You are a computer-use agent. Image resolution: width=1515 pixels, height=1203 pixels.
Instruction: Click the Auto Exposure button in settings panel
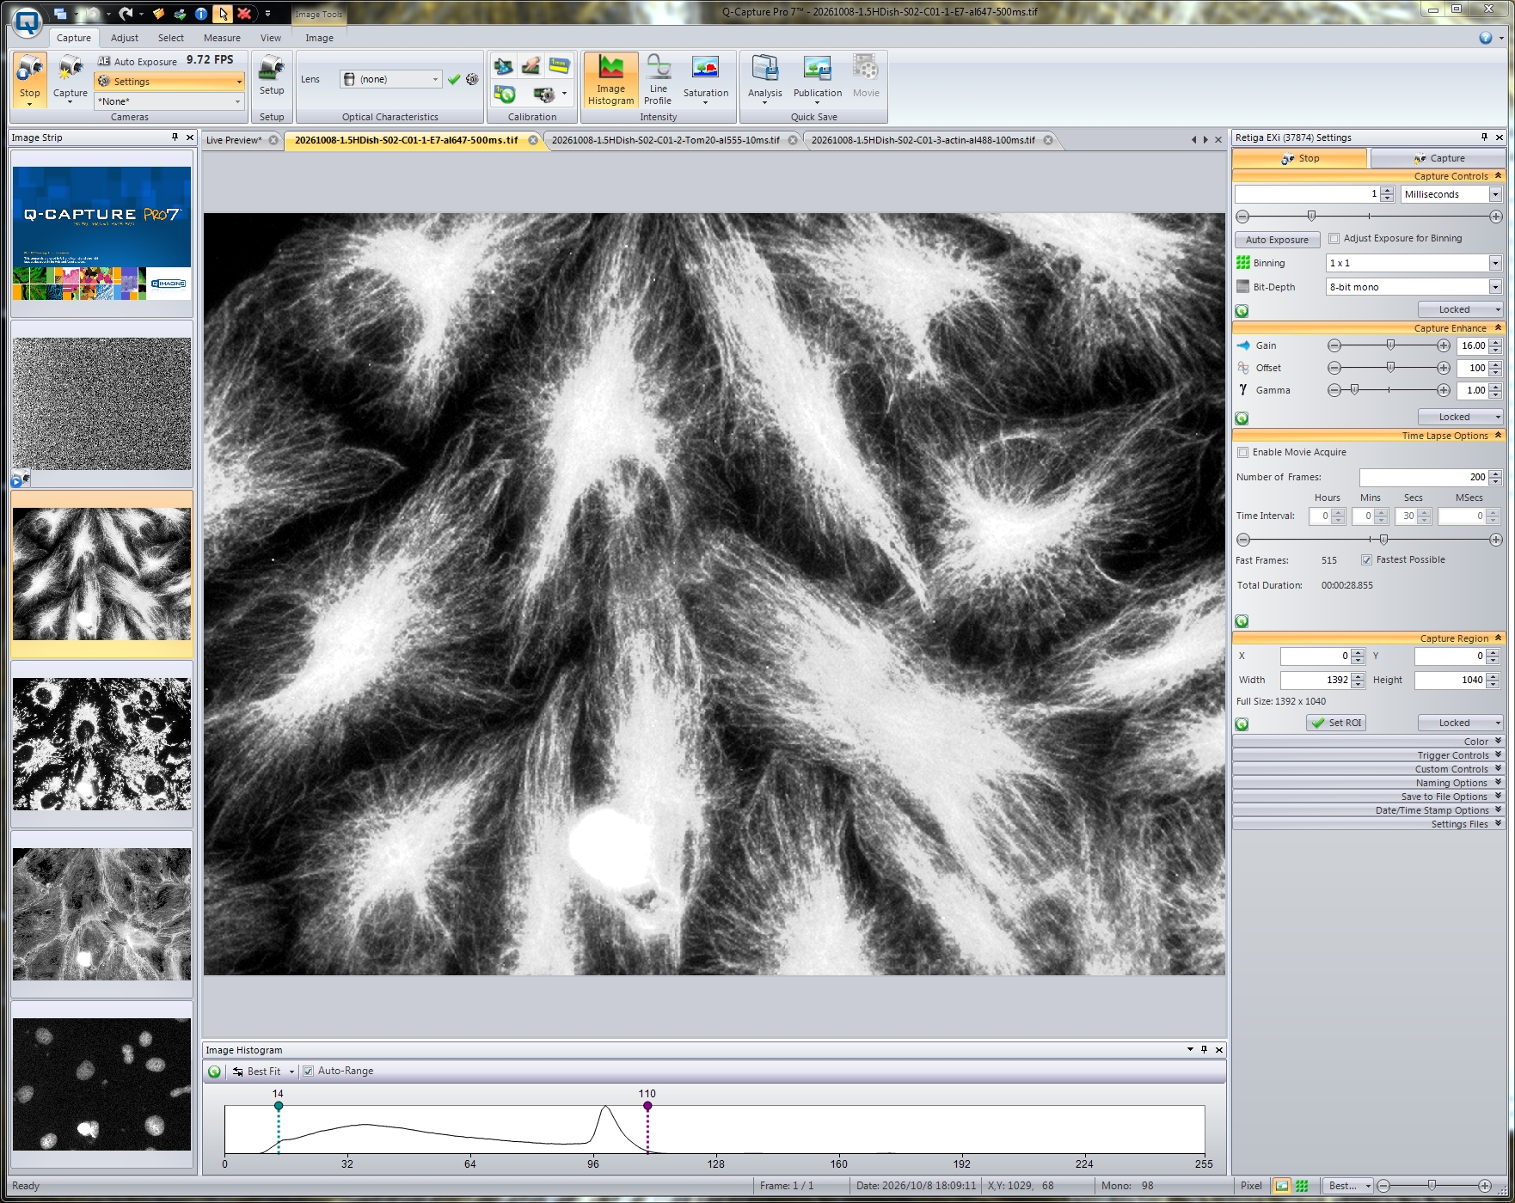pos(1277,240)
